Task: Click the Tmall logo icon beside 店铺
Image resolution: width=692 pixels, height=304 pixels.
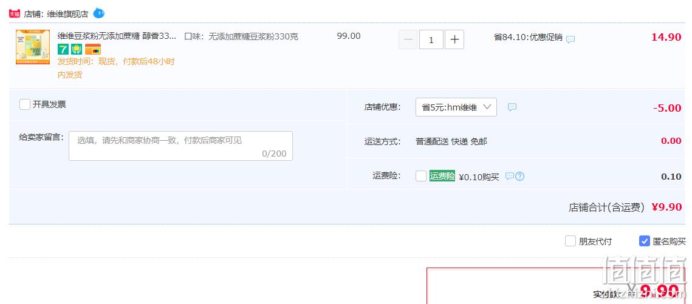Action: point(15,14)
